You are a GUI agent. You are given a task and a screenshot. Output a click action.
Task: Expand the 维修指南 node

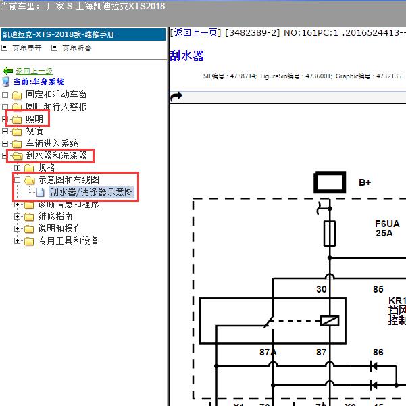click(x=17, y=216)
